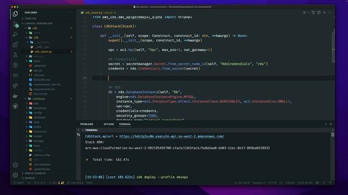Click the LF line ending status item

coord(281,183)
